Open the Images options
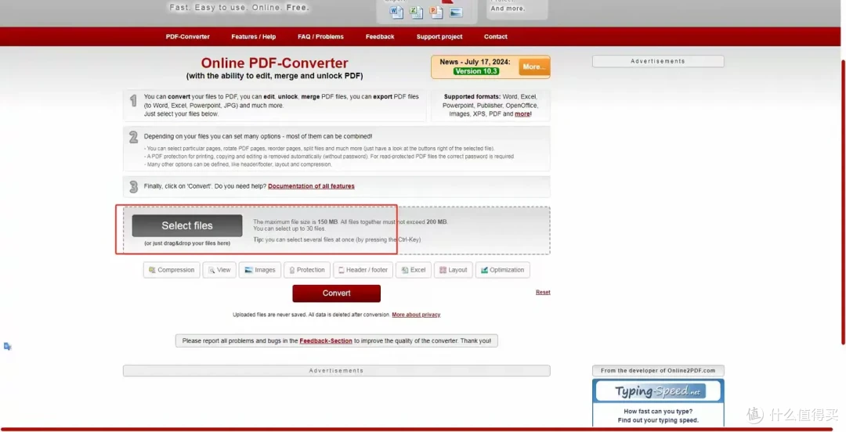The height and width of the screenshot is (432, 846). pyautogui.click(x=260, y=270)
